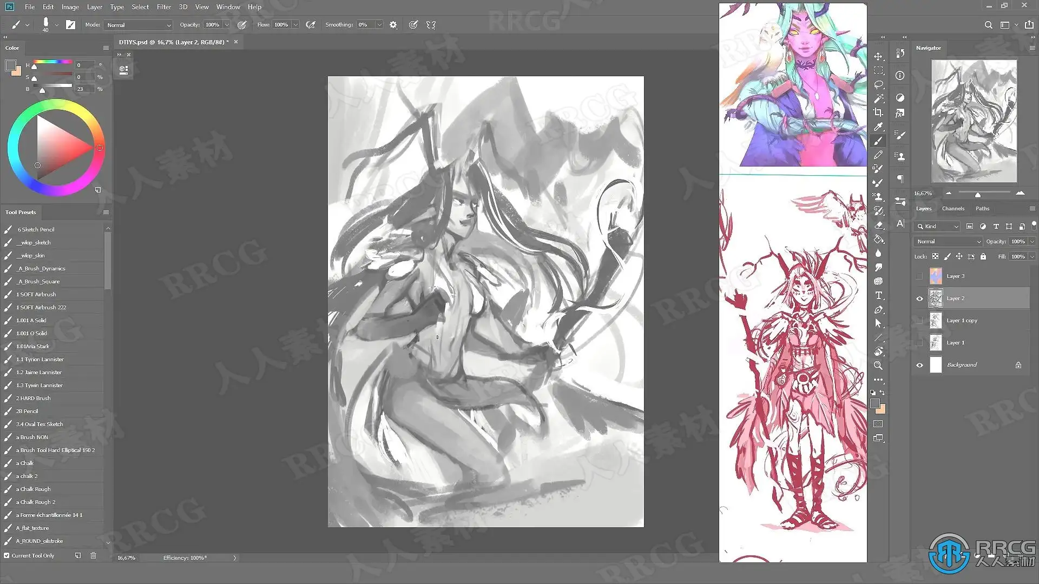Select the 1 SOFT Airbrush preset
This screenshot has width=1039, height=584.
36,295
